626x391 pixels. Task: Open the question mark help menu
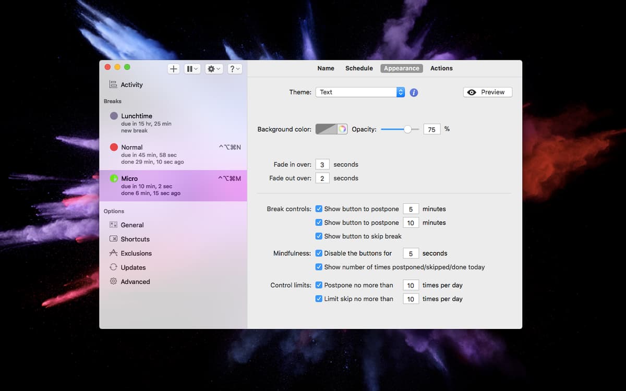[235, 69]
